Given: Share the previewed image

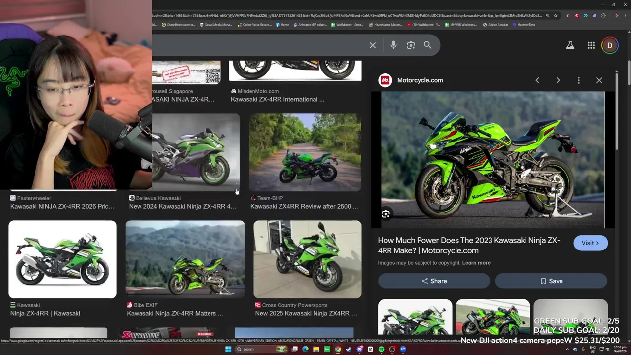Looking at the screenshot, I should (434, 281).
